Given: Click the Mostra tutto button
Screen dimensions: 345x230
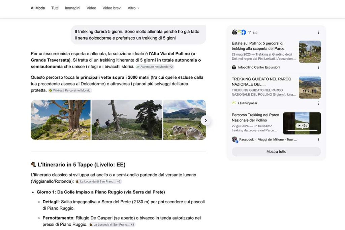Looking at the screenshot, I should click(x=276, y=152).
